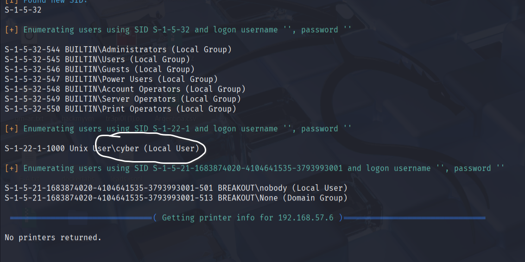Click the "Getting printer info" section header
Screen dimensions: 525x262
click(248, 218)
